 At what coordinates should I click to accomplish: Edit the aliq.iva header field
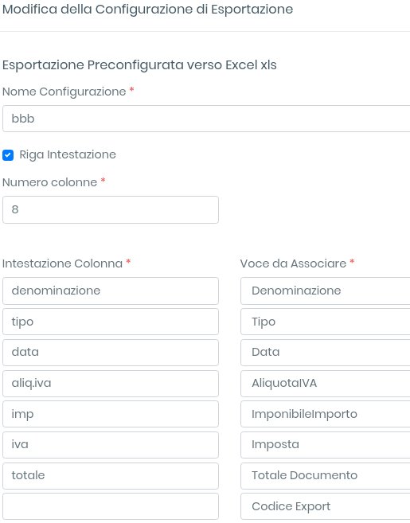(x=111, y=383)
